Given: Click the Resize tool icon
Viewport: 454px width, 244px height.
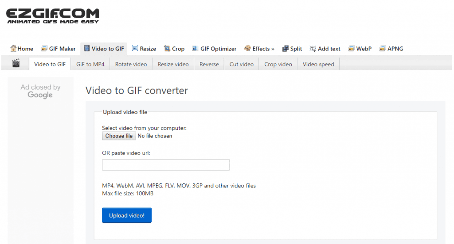Looking at the screenshot, I should coord(135,49).
